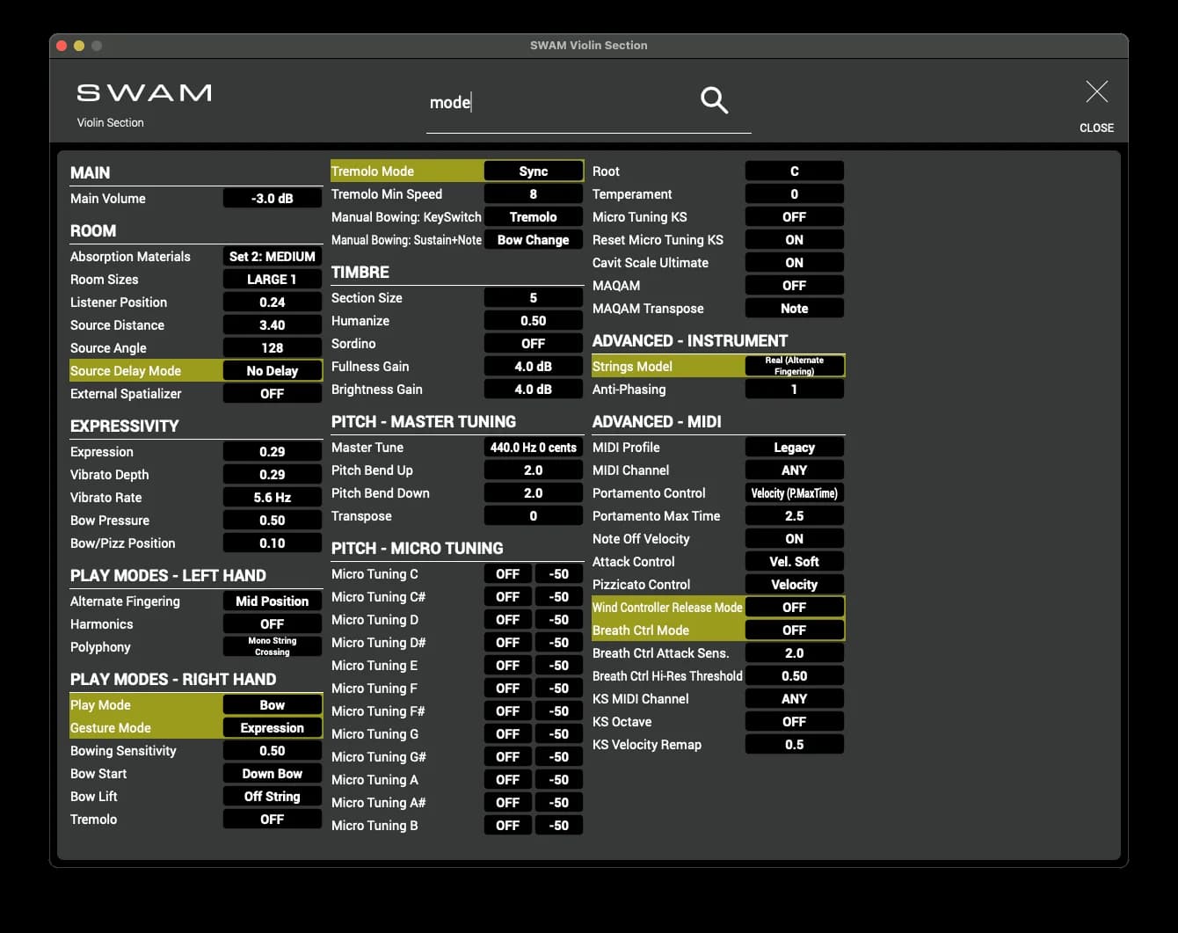The height and width of the screenshot is (933, 1178).
Task: Enable the External Spatializer
Action: tap(273, 393)
